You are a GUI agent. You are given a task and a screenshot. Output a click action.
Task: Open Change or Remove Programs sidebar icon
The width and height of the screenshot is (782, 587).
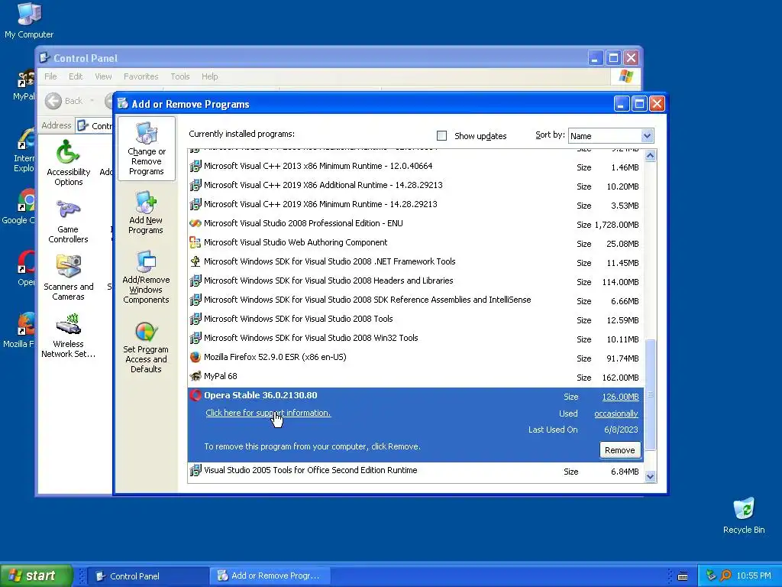146,148
